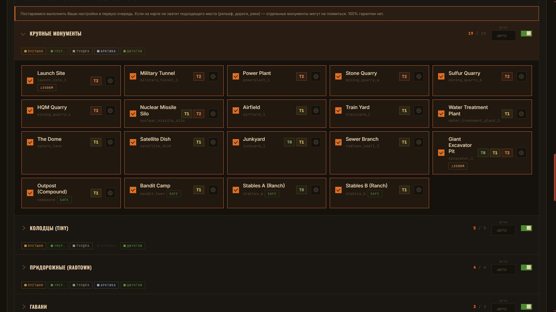Click count input field for Крупные монументы

point(503,36)
